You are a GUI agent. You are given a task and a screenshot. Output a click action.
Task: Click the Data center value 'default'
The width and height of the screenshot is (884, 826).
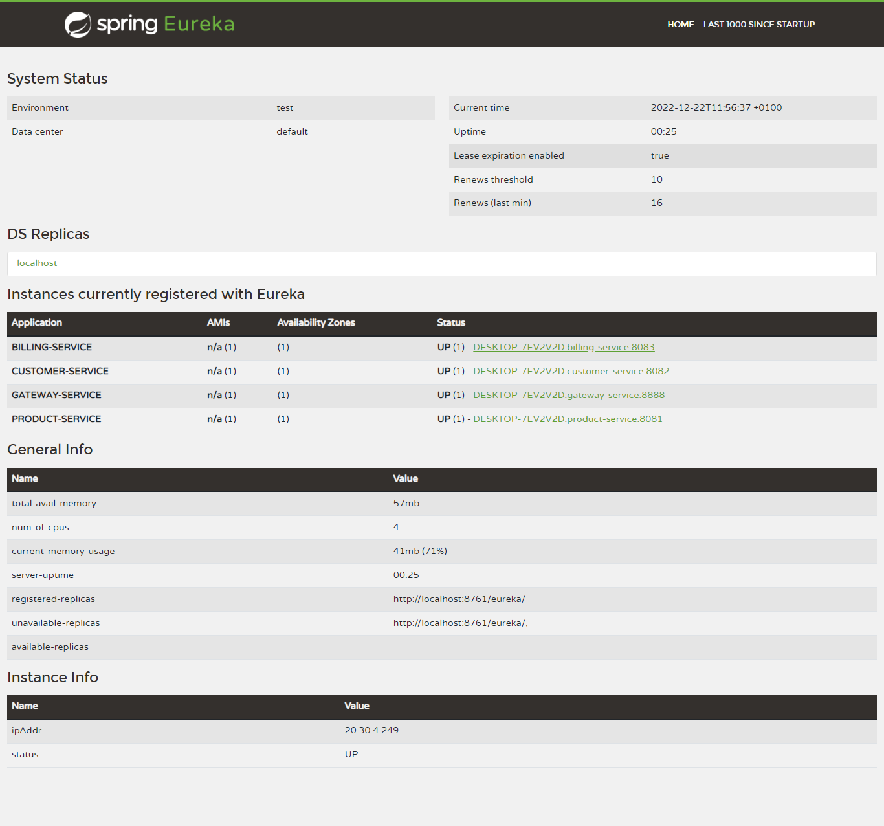click(292, 132)
